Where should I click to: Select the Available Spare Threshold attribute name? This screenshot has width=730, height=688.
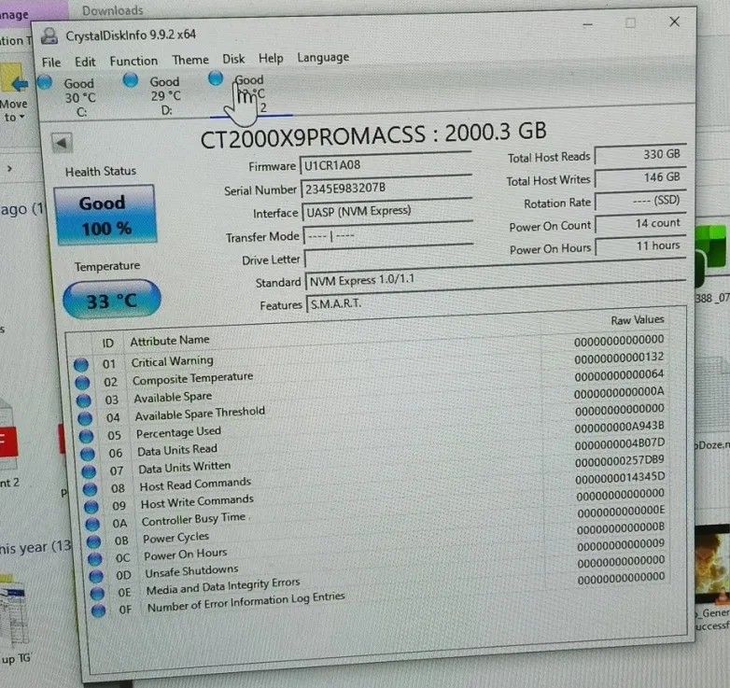[x=200, y=414]
